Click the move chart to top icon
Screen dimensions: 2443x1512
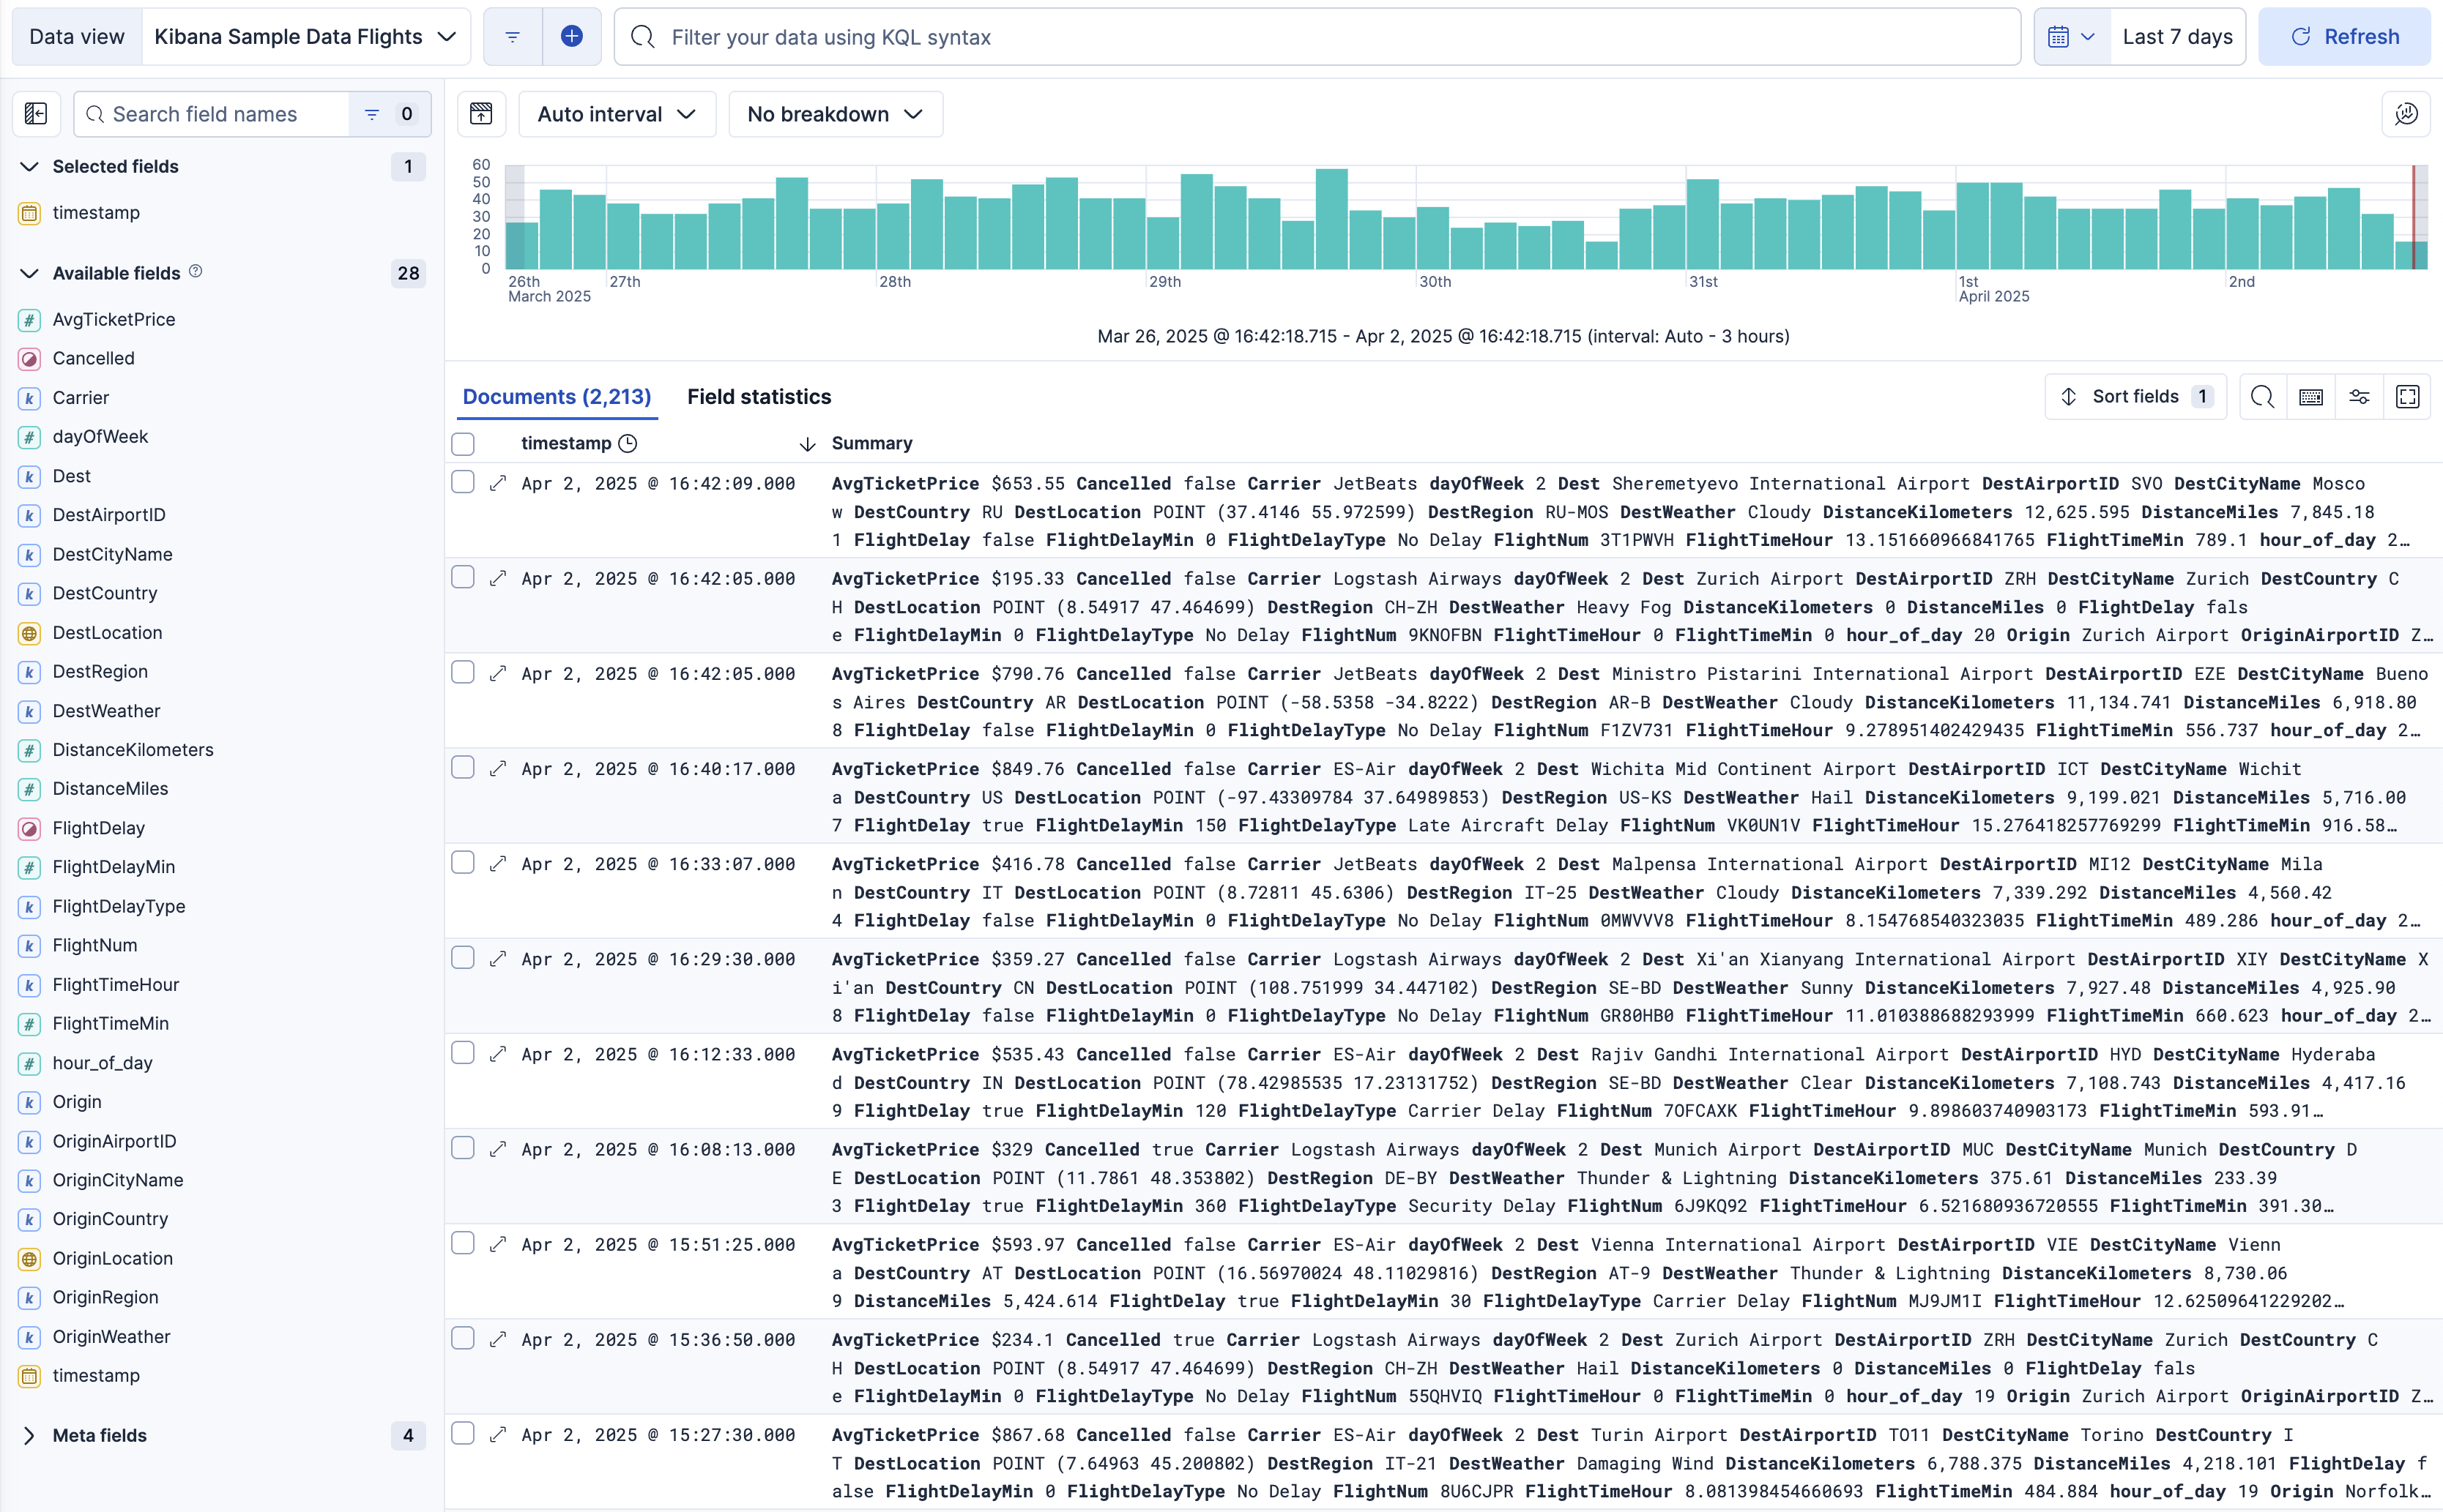tap(481, 113)
